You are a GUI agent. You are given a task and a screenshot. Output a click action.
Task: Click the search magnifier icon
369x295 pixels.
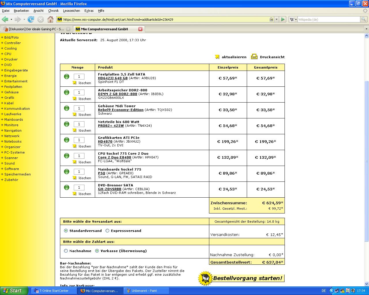(364, 19)
